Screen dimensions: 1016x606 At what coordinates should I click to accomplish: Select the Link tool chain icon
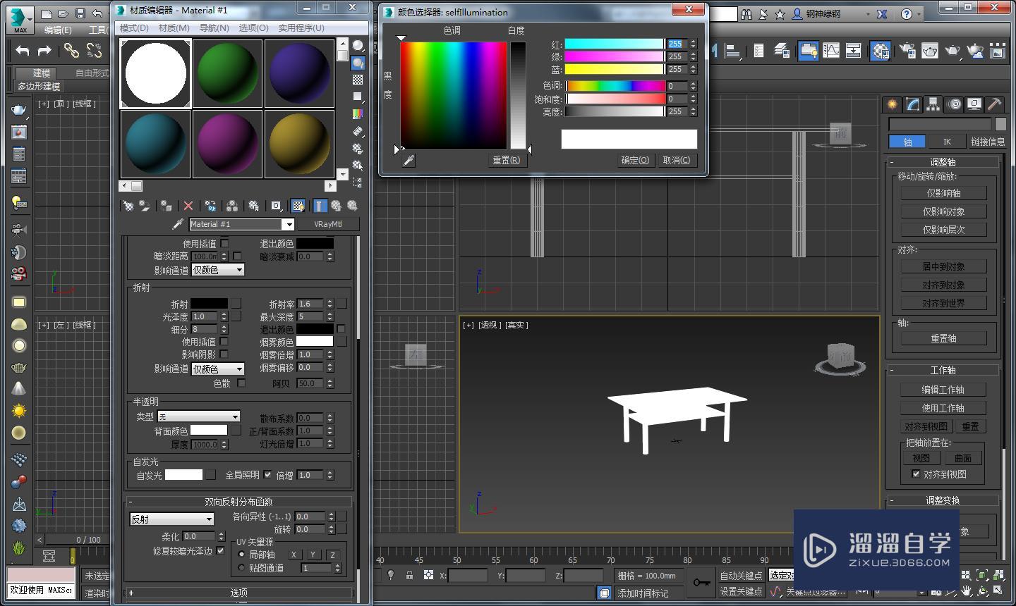click(71, 50)
